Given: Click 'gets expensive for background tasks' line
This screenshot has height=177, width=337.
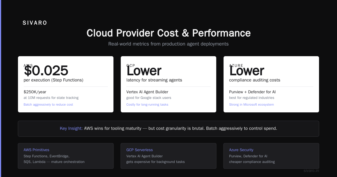Looking at the screenshot, I should 156,162.
